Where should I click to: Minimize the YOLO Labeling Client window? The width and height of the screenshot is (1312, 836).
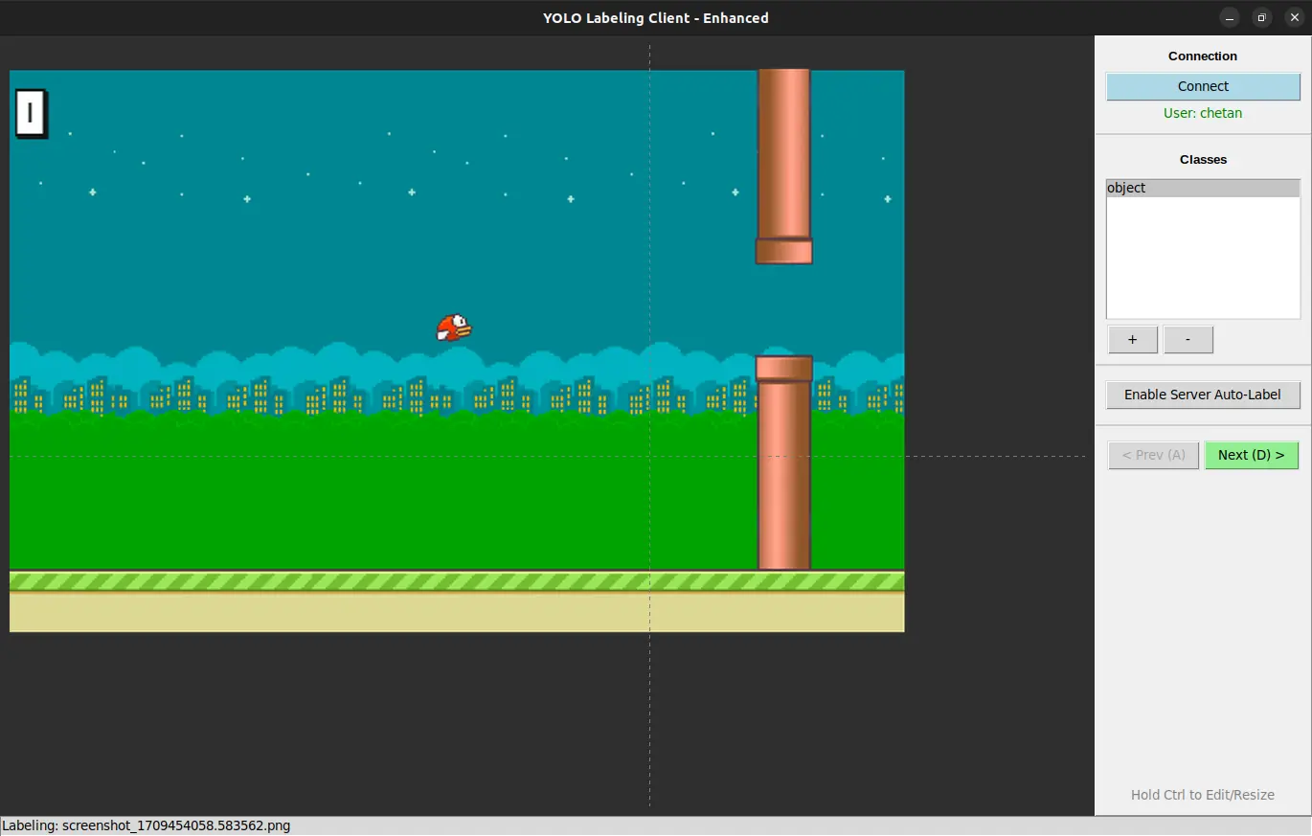point(1230,17)
